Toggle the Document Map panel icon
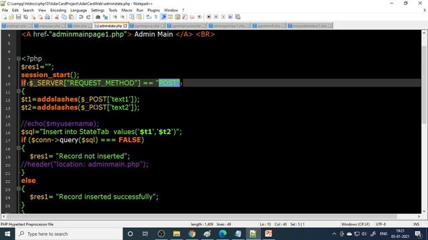The image size is (428, 240). click(x=178, y=17)
